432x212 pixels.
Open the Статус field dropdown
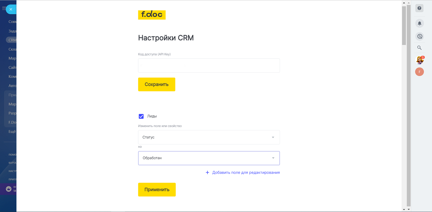click(209, 137)
